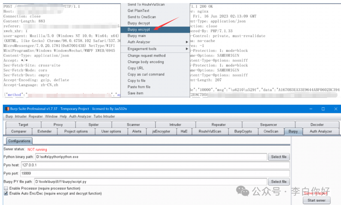Switch to the HaE tab
Image resolution: width=341 pixels, height=205 pixels.
click(184, 132)
